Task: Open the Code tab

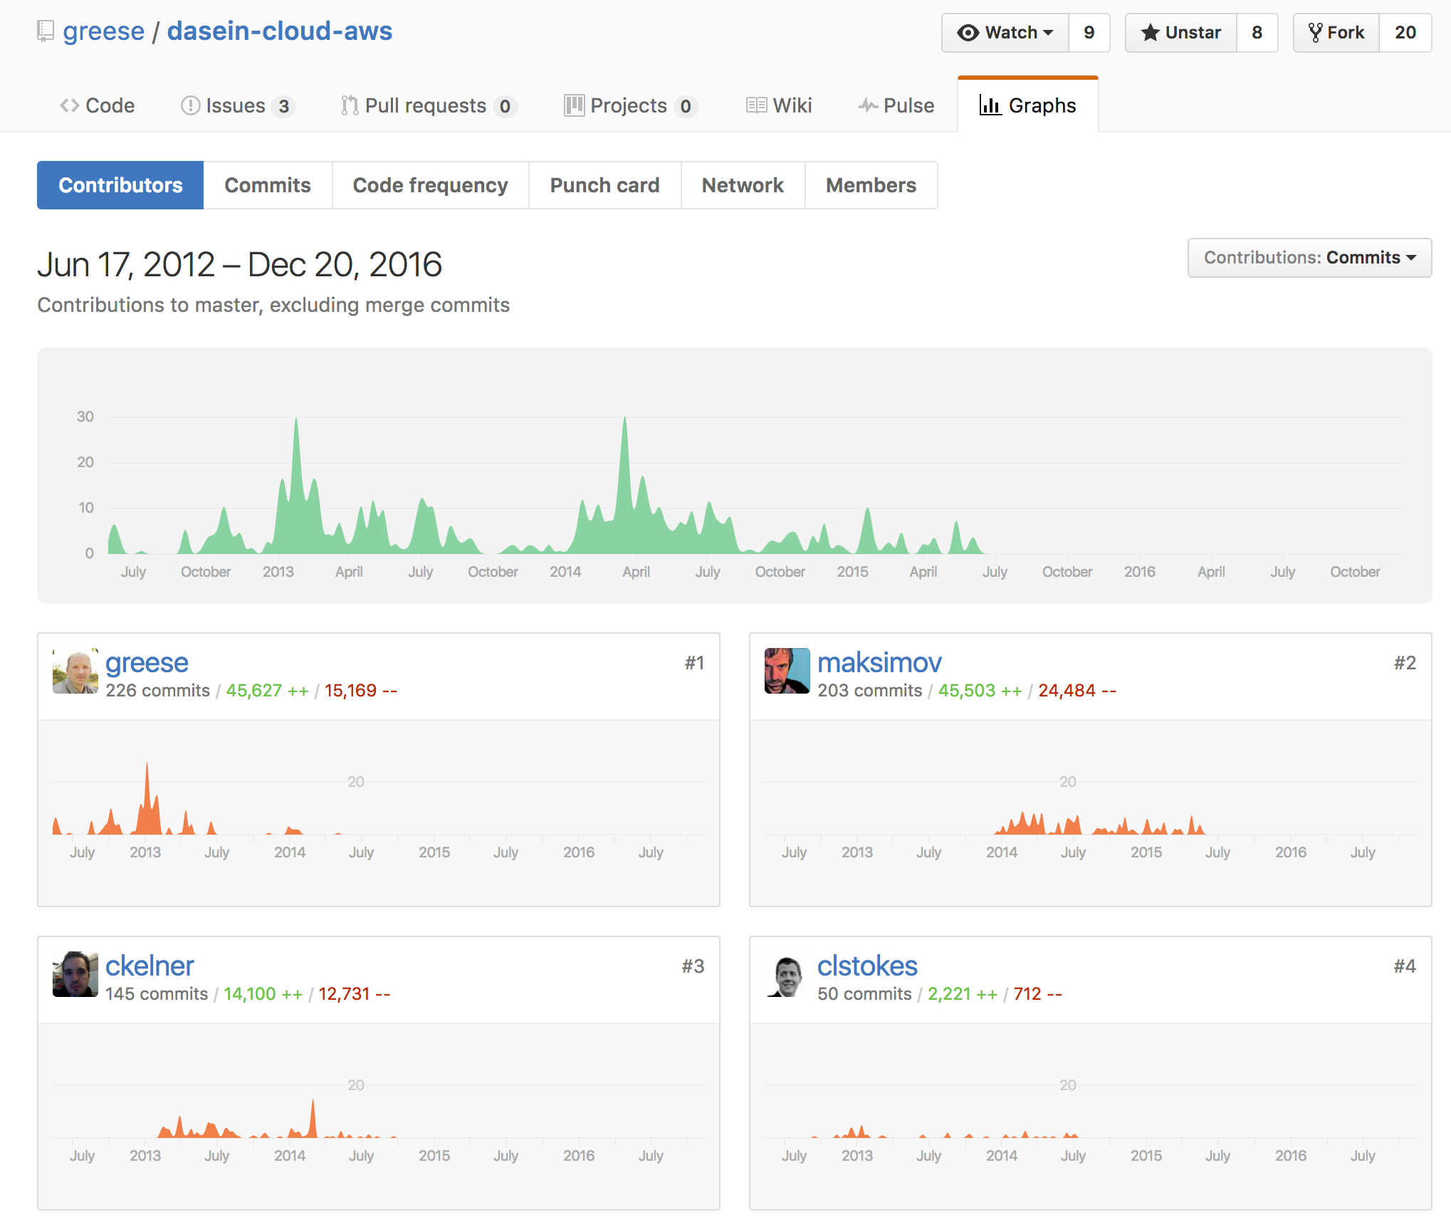Action: click(x=98, y=105)
